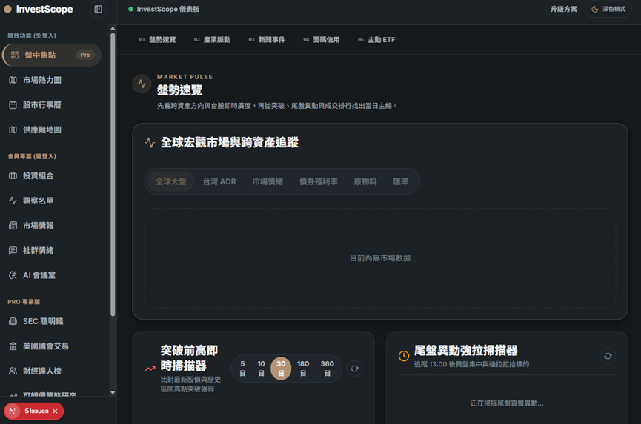Jump to 01 盤勢速覽 section
641x424 pixels.
157,39
